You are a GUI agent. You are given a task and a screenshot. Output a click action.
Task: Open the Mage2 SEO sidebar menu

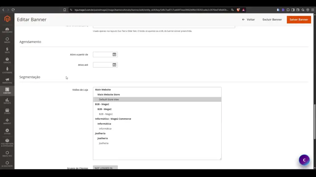point(7,154)
